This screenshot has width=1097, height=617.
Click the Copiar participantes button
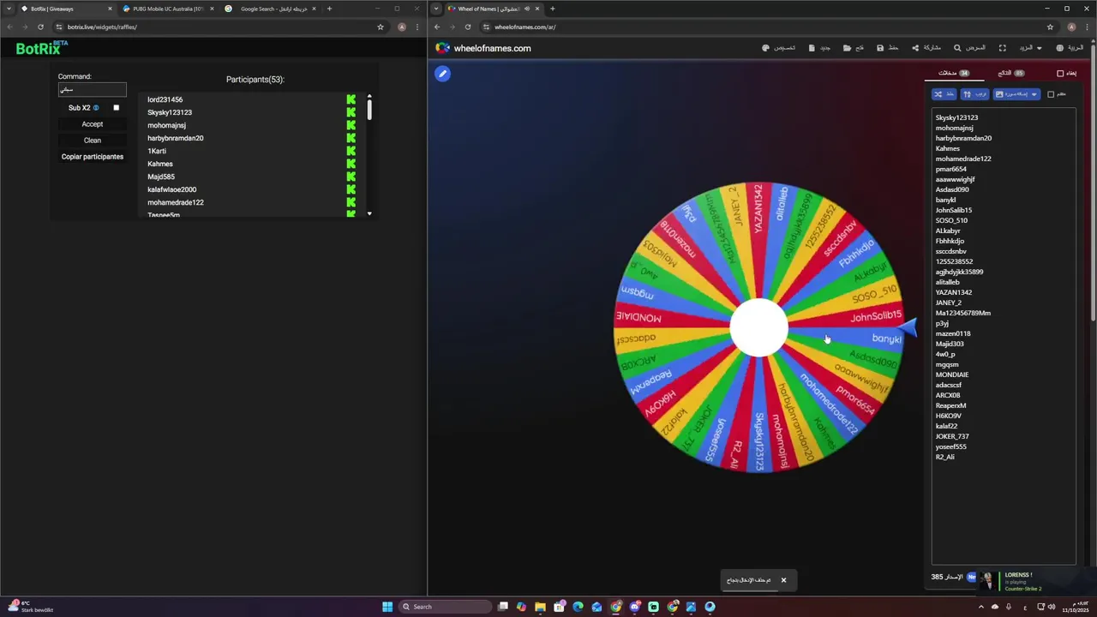coord(93,157)
